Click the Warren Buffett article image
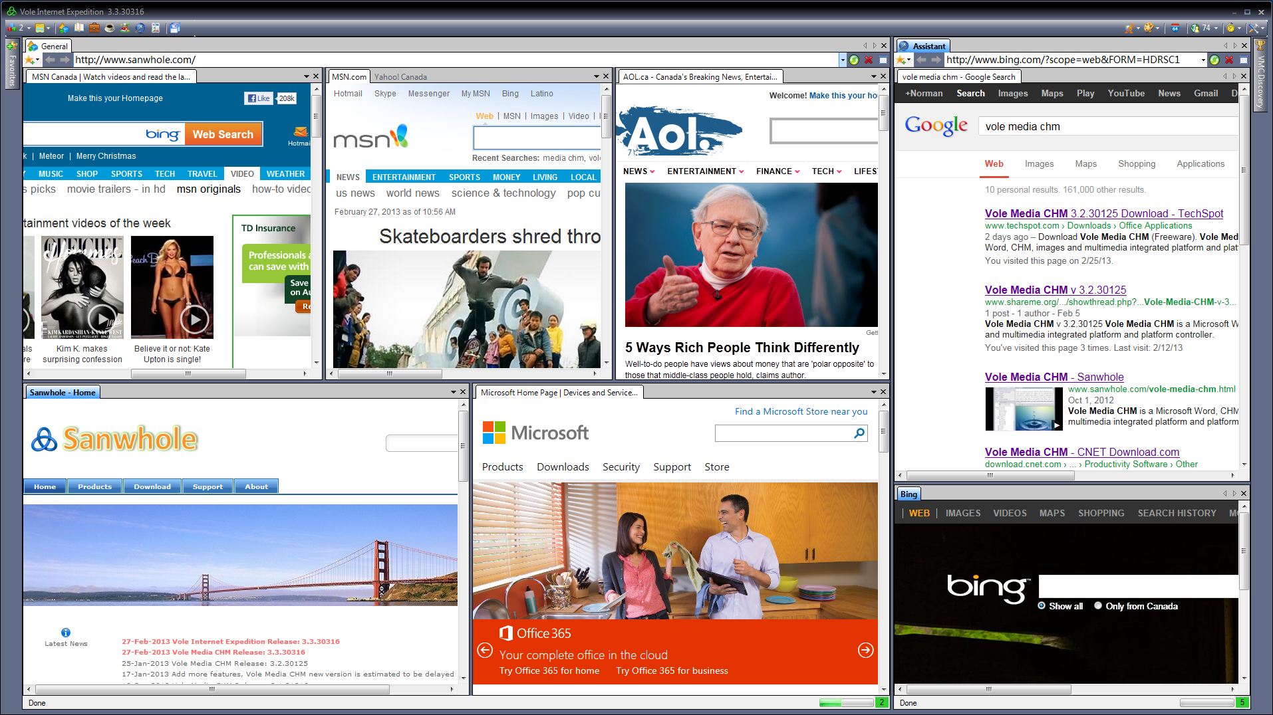 tap(751, 255)
